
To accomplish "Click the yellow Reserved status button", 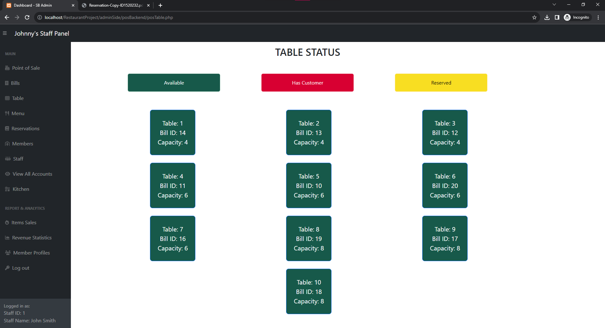I will click(441, 83).
